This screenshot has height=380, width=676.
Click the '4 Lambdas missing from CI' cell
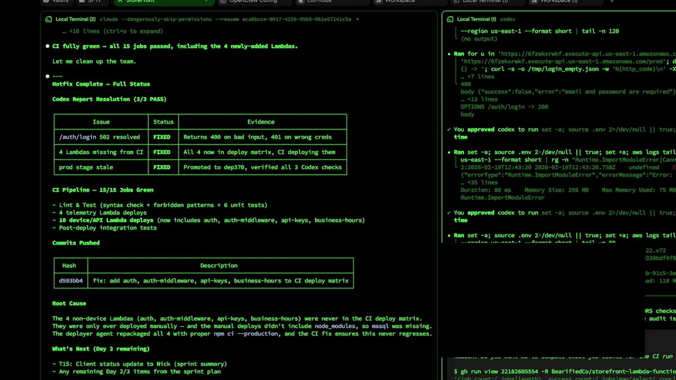(x=101, y=152)
